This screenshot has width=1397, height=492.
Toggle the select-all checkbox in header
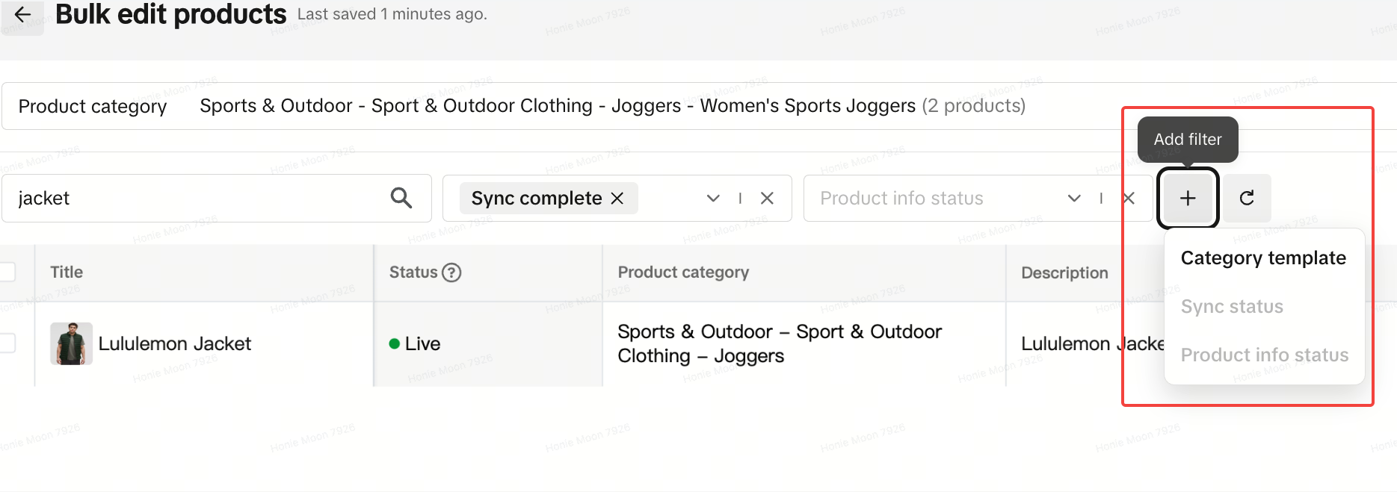coord(7,272)
